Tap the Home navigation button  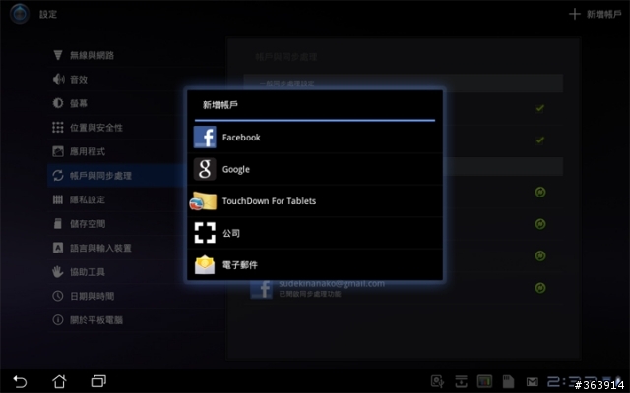click(59, 381)
